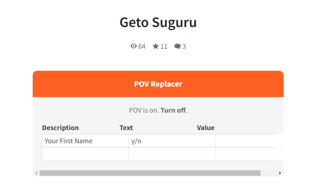Edit the 'Your First Name' description field

click(x=85, y=141)
